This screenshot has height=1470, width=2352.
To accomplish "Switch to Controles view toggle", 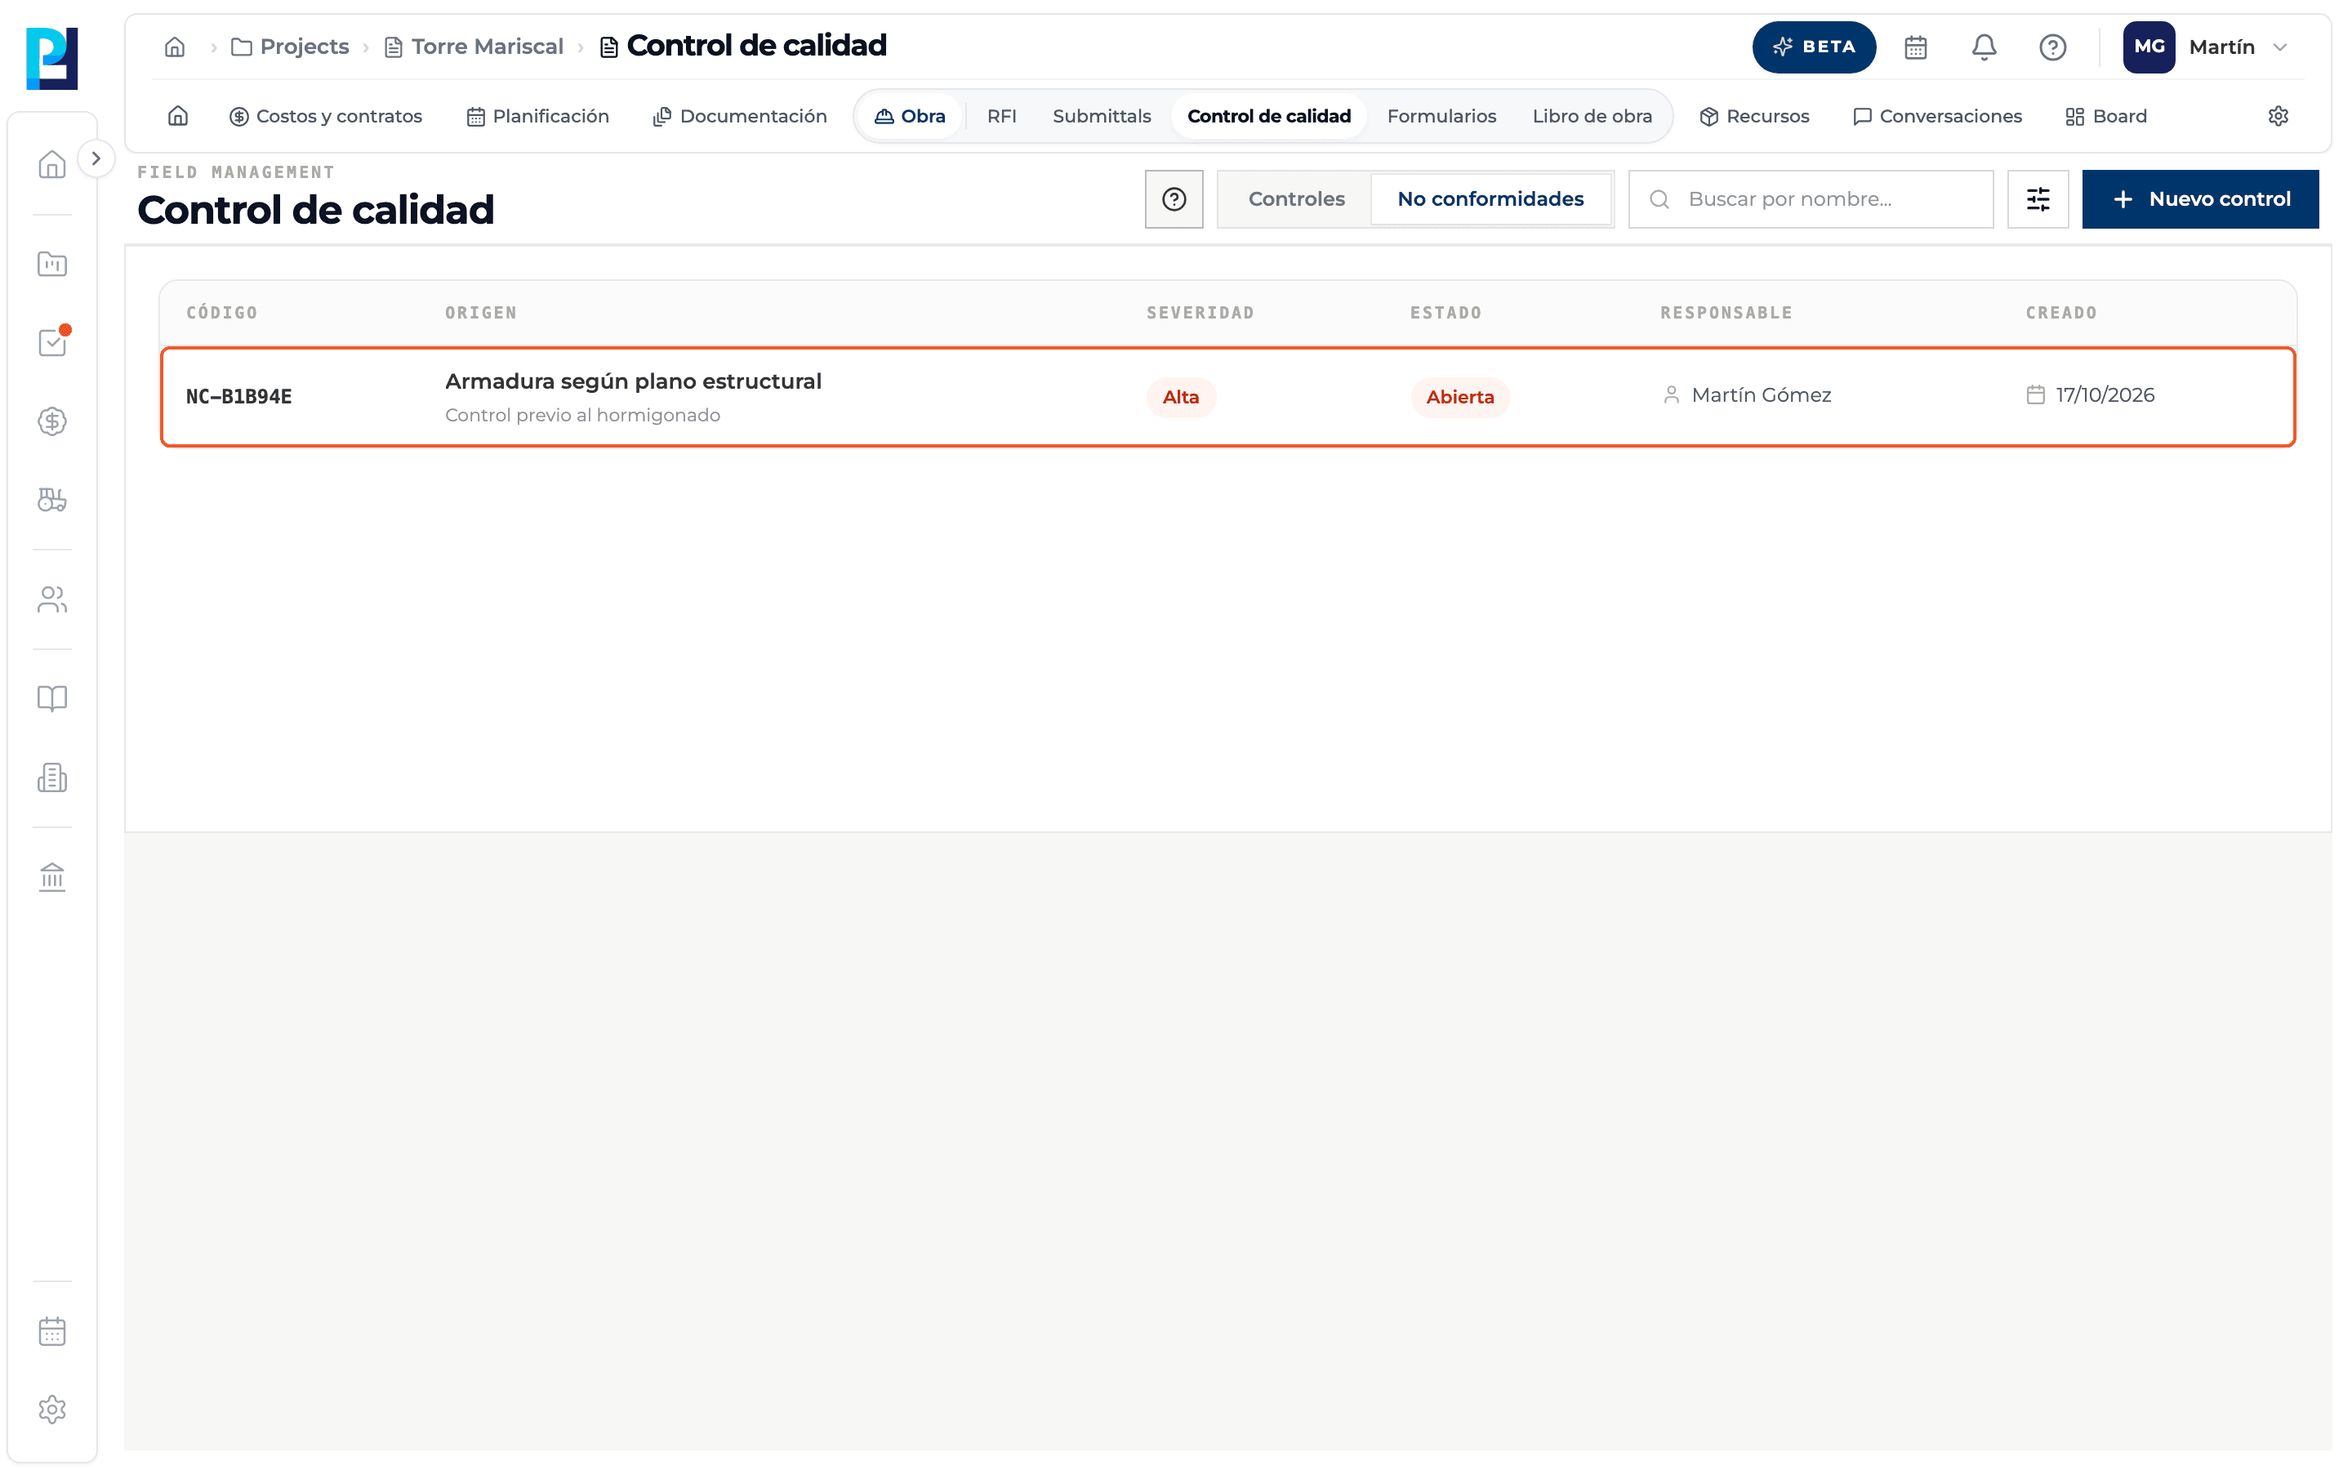I will click(x=1295, y=199).
